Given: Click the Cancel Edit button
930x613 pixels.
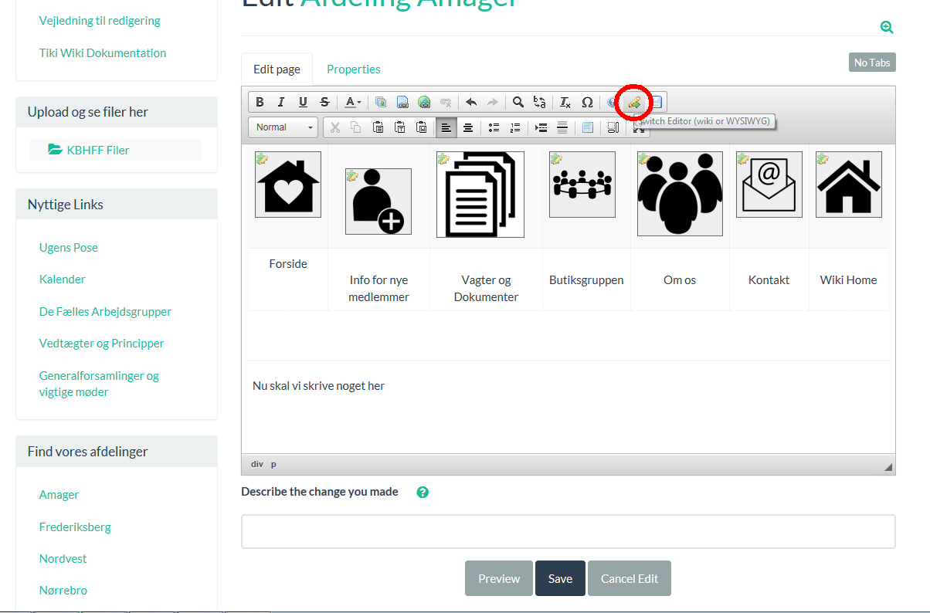Looking at the screenshot, I should (x=629, y=578).
